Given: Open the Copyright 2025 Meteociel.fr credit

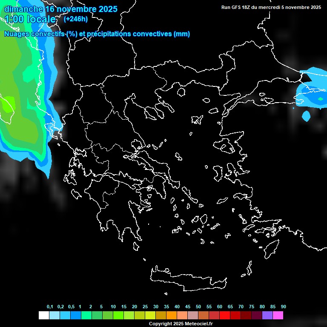Looking at the screenshot, I should (181, 324).
